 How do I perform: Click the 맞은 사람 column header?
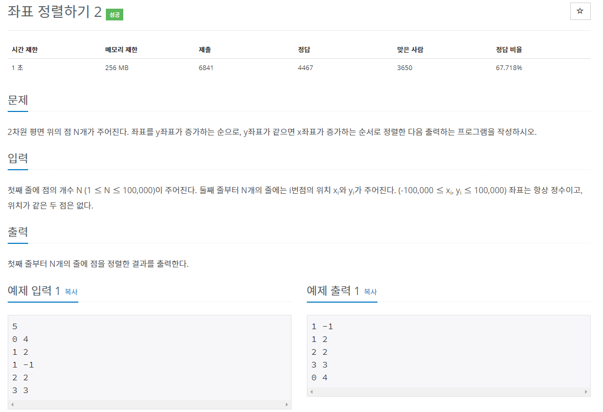[410, 50]
